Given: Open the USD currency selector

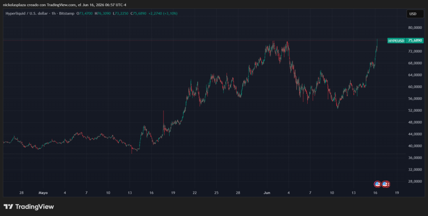Looking at the screenshot, I should (x=415, y=14).
